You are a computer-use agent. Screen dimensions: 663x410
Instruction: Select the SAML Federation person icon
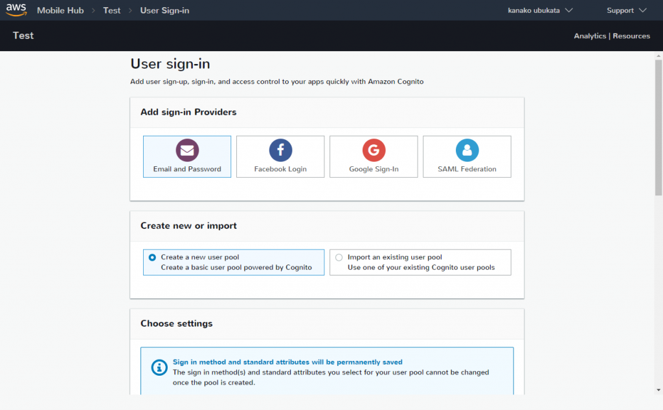467,150
